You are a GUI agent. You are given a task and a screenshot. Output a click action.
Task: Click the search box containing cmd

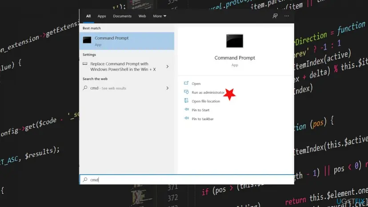point(187,179)
